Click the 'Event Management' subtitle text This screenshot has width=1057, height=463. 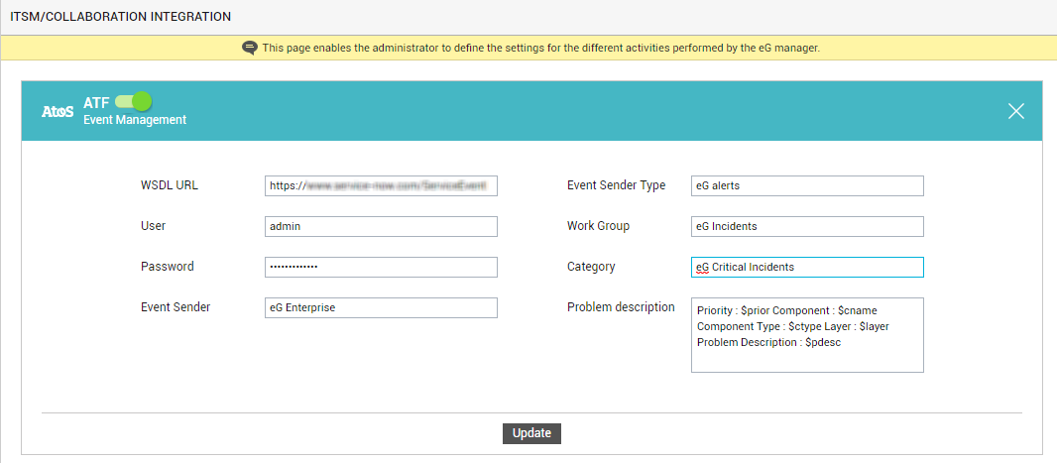pyautogui.click(x=135, y=120)
